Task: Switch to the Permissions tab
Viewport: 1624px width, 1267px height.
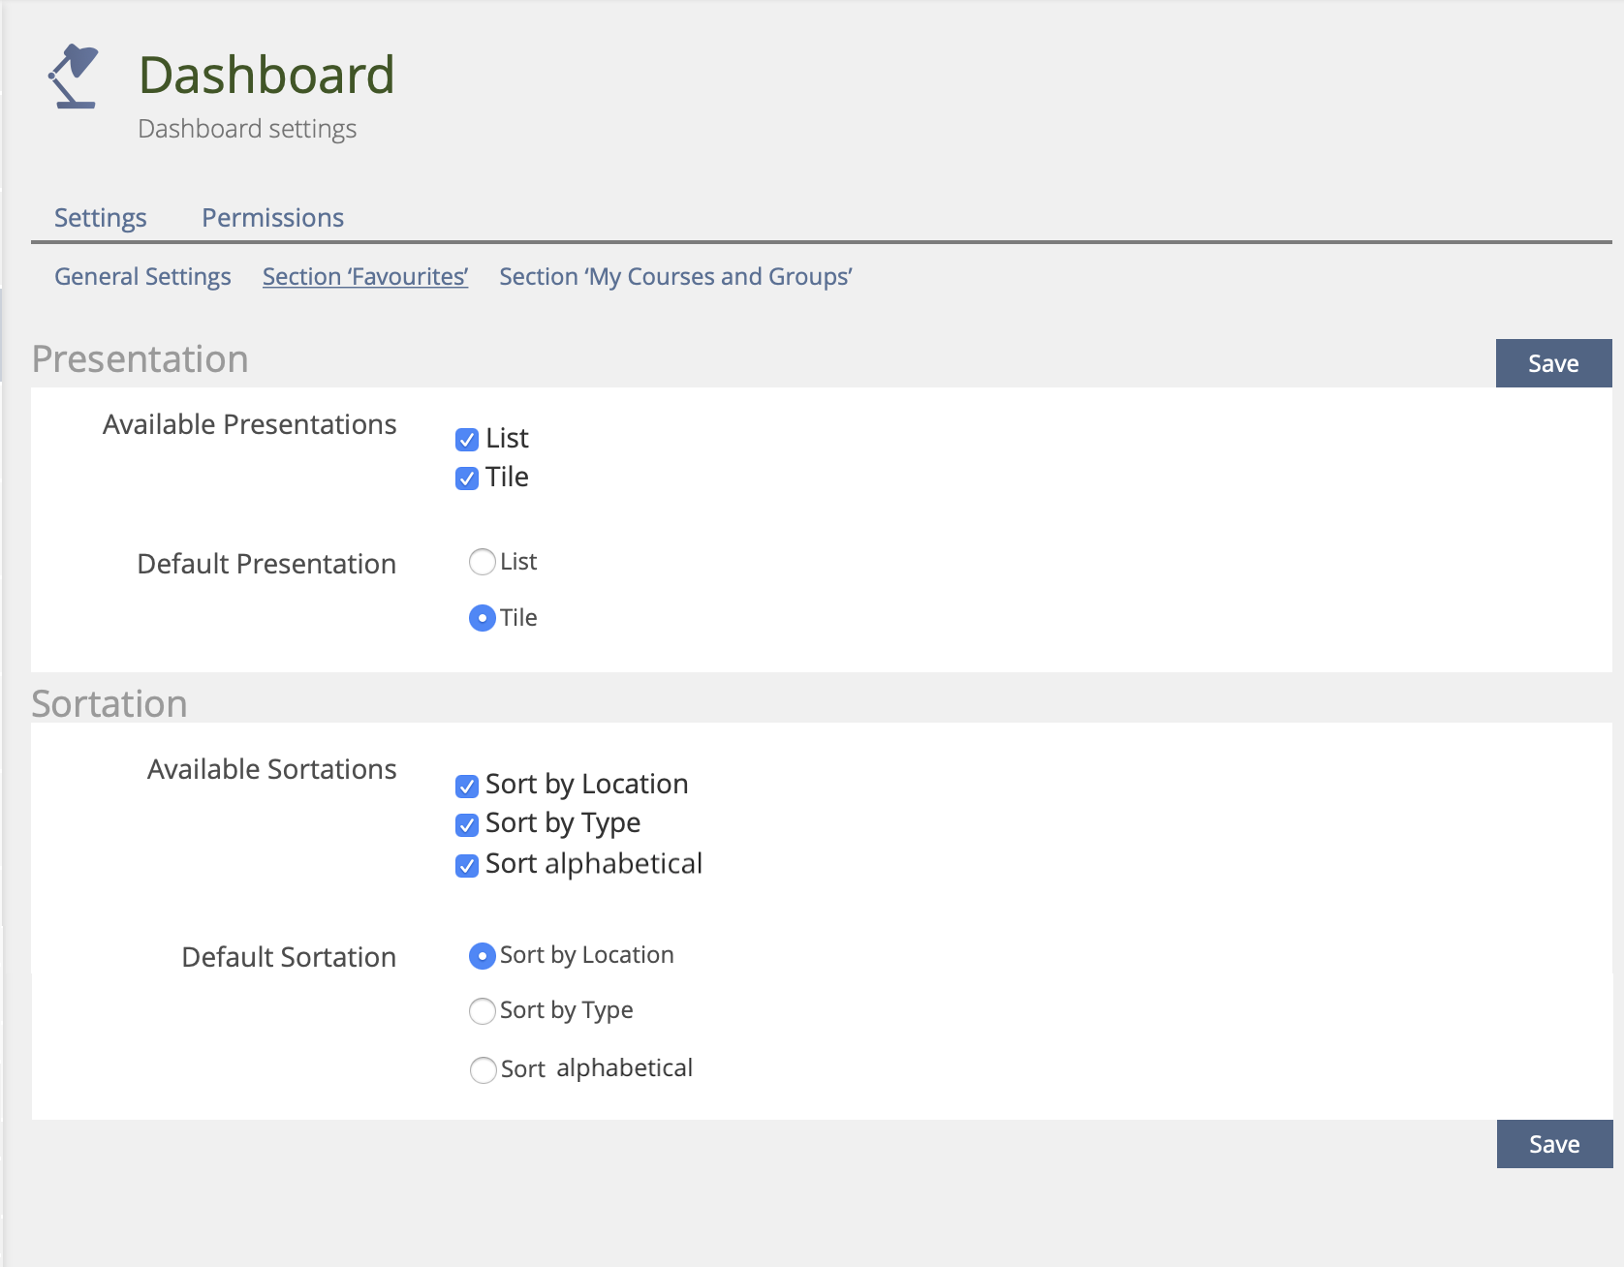Action: pyautogui.click(x=272, y=218)
